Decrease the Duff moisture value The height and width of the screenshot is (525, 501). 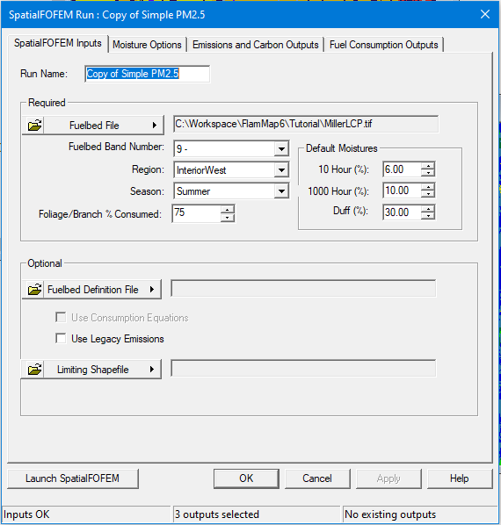(428, 216)
